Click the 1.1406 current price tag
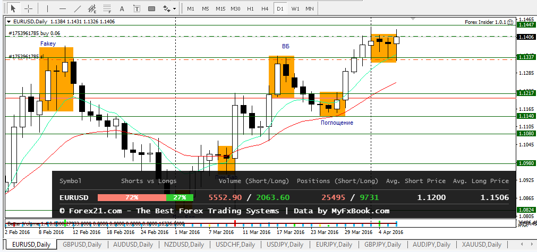Screen dimensions: 537x252 [x=526, y=36]
